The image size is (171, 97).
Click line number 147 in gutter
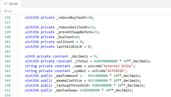[7, 71]
